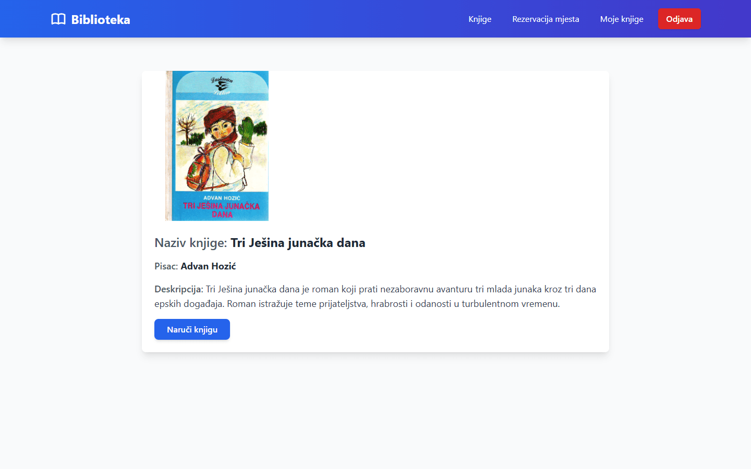
Task: Go to Rezervacija mjesta page
Action: 546,19
